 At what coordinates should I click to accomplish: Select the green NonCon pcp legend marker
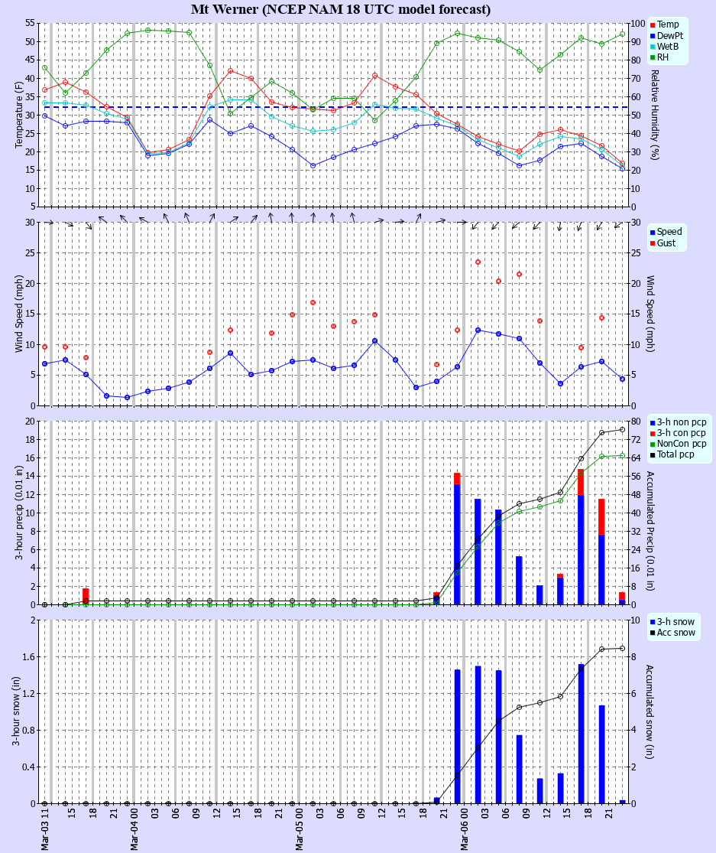pyautogui.click(x=651, y=444)
